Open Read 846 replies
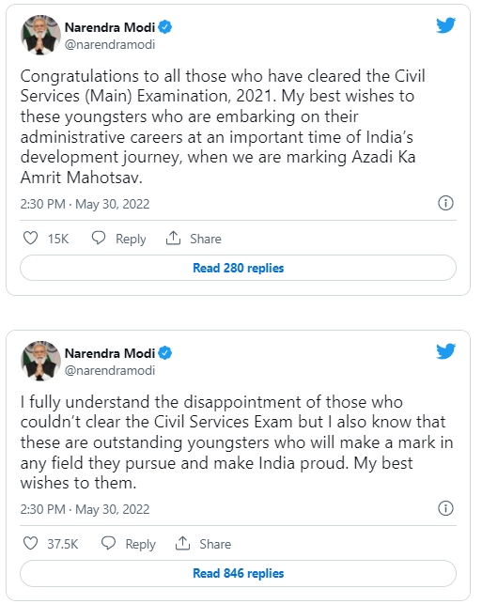The width and height of the screenshot is (482, 604). pyautogui.click(x=238, y=573)
